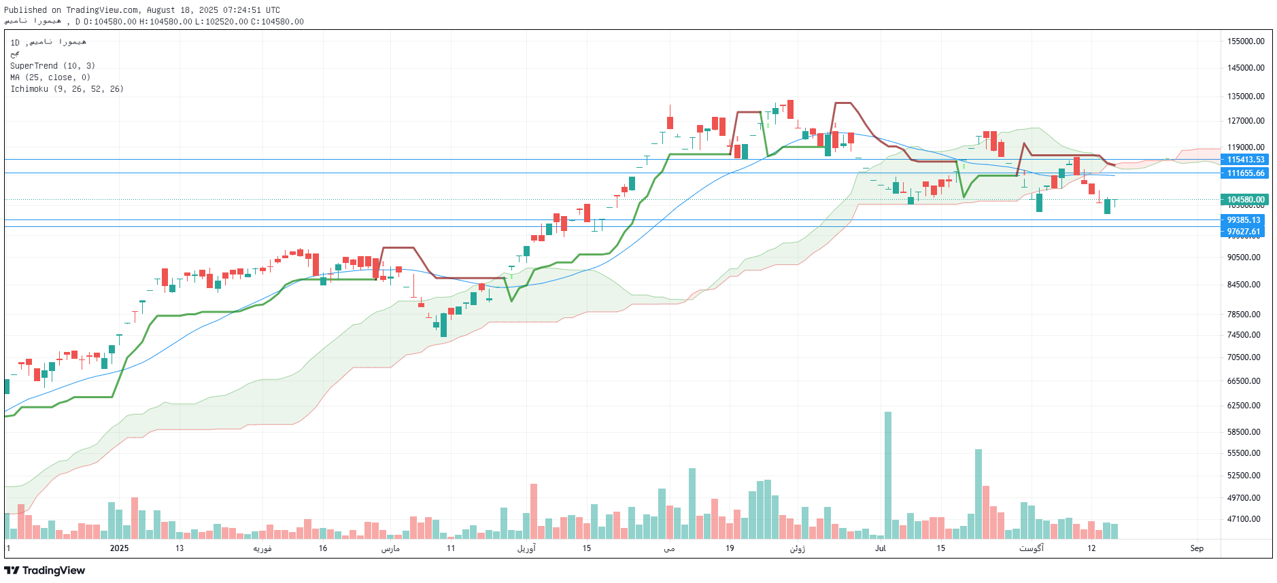This screenshot has height=583, width=1277.
Task: Click the 111655.66 price level label
Action: click(x=1245, y=173)
